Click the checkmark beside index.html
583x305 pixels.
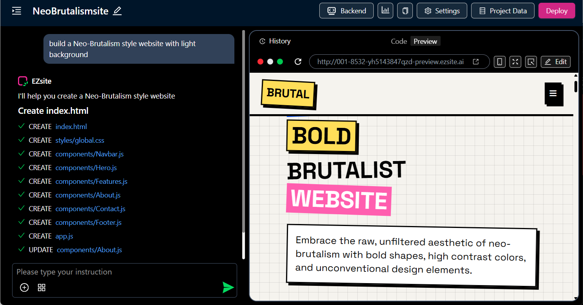tap(21, 126)
